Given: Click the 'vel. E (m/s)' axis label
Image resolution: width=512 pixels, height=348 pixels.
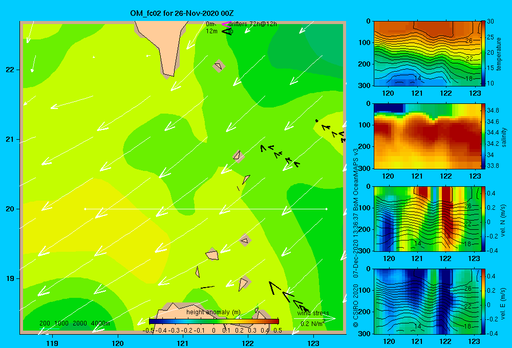Looking at the screenshot, I should click(x=503, y=303).
